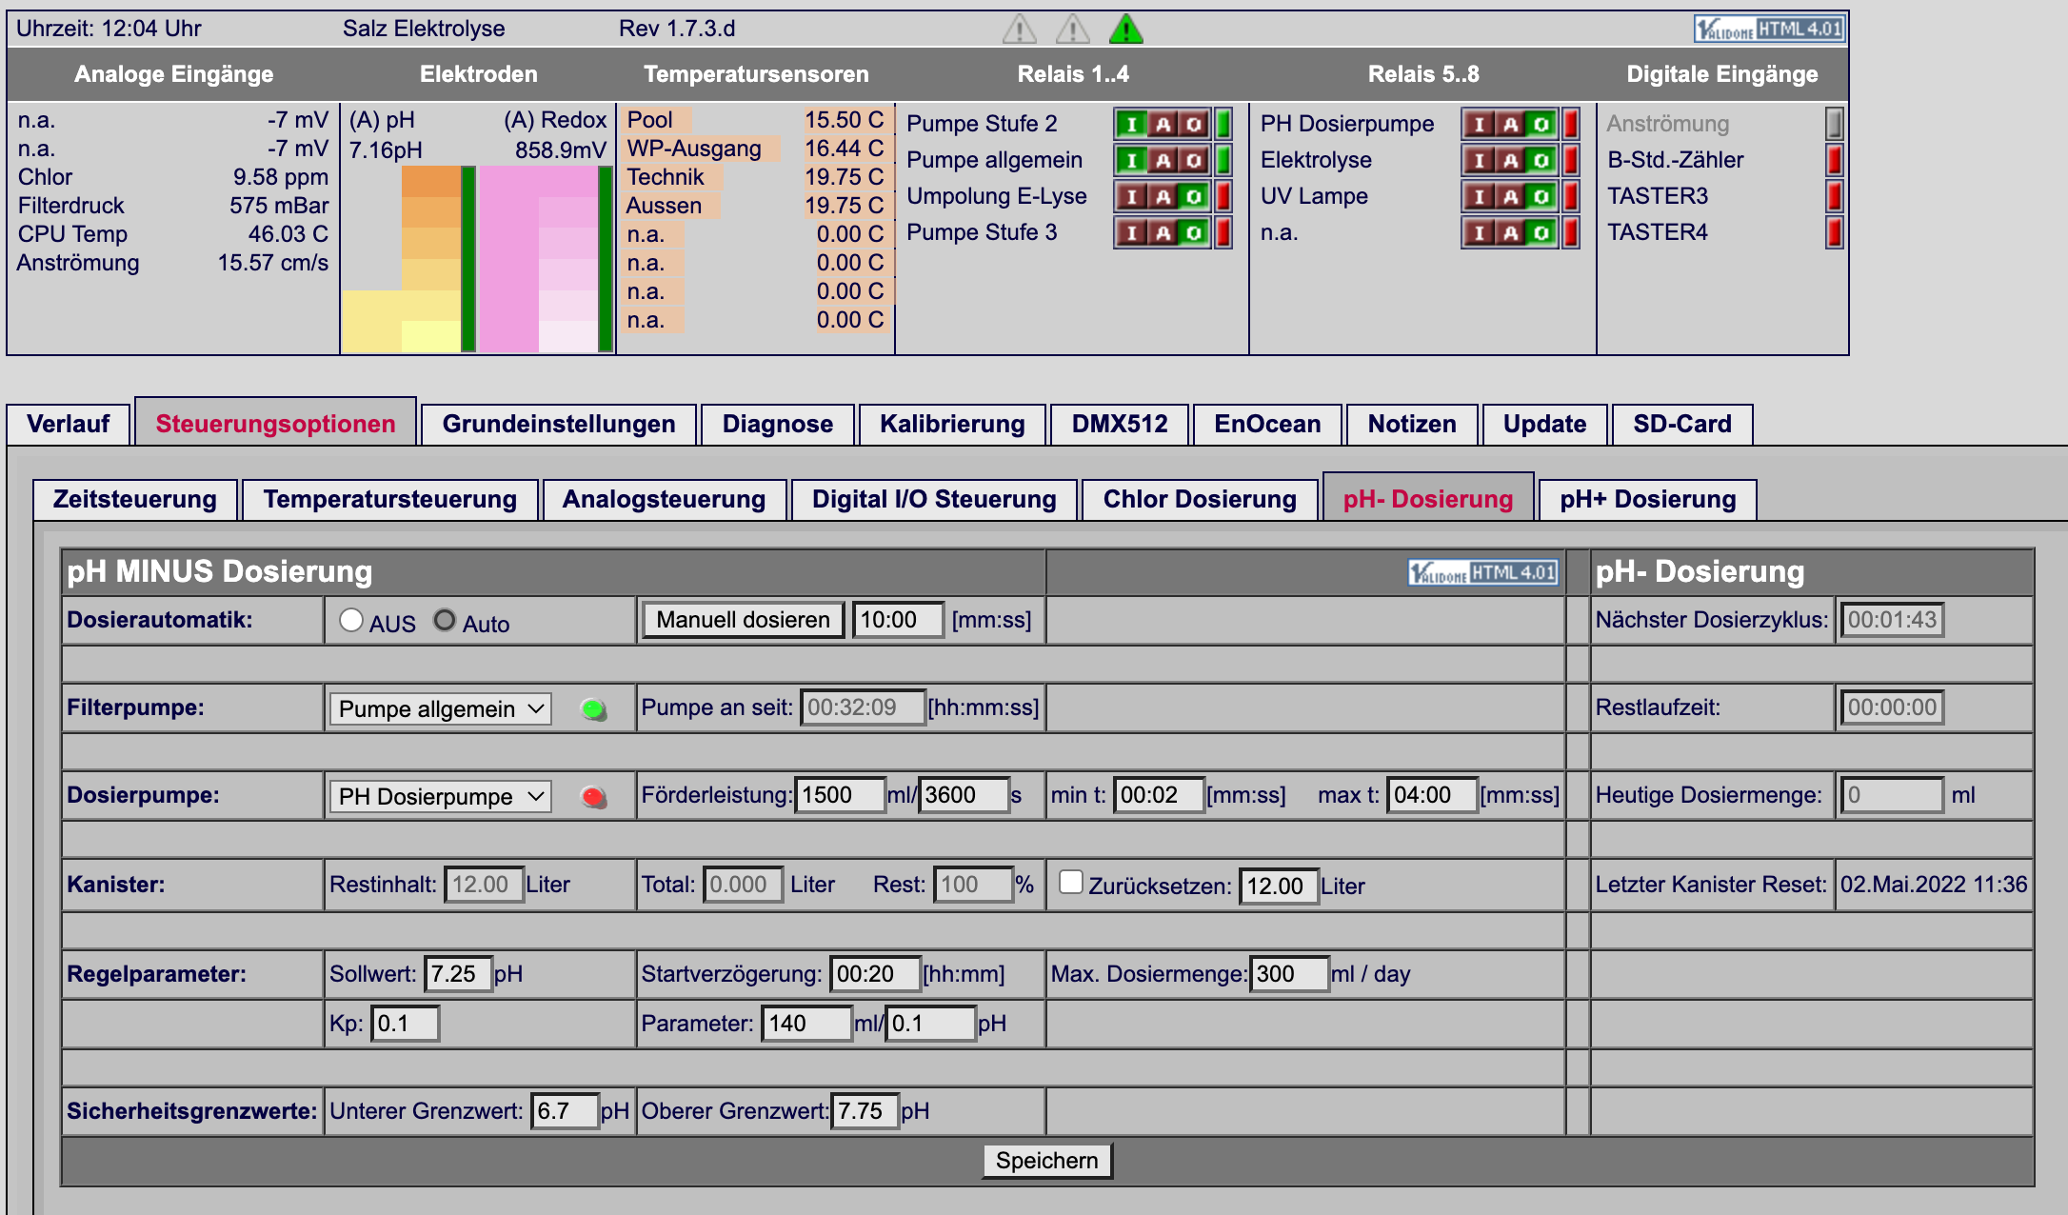Click the A button for PH Dosierpumpe relay

1510,124
